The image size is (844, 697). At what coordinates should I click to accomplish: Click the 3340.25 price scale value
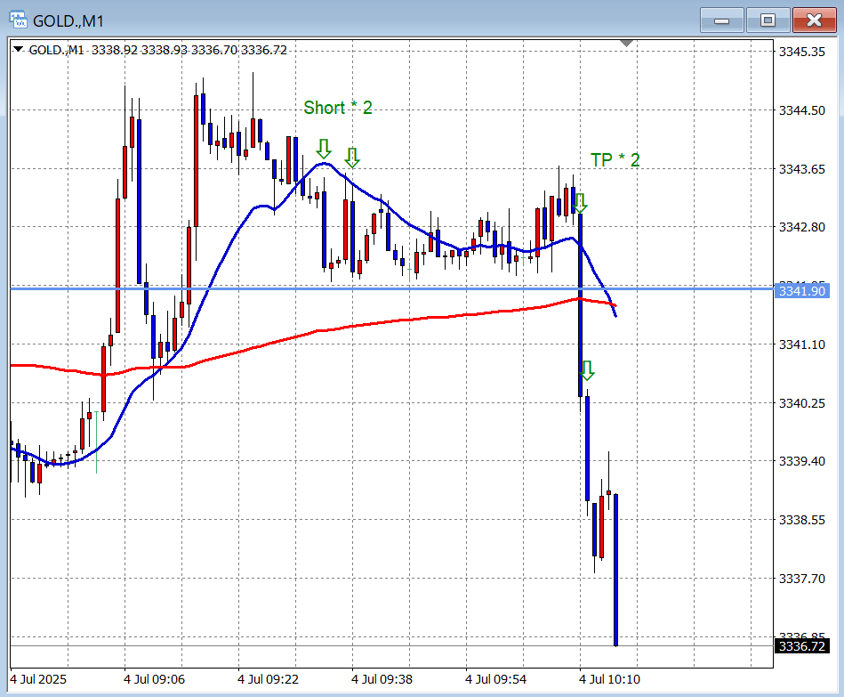[802, 403]
